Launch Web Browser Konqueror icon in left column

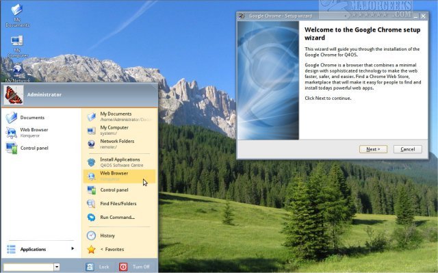pyautogui.click(x=12, y=132)
